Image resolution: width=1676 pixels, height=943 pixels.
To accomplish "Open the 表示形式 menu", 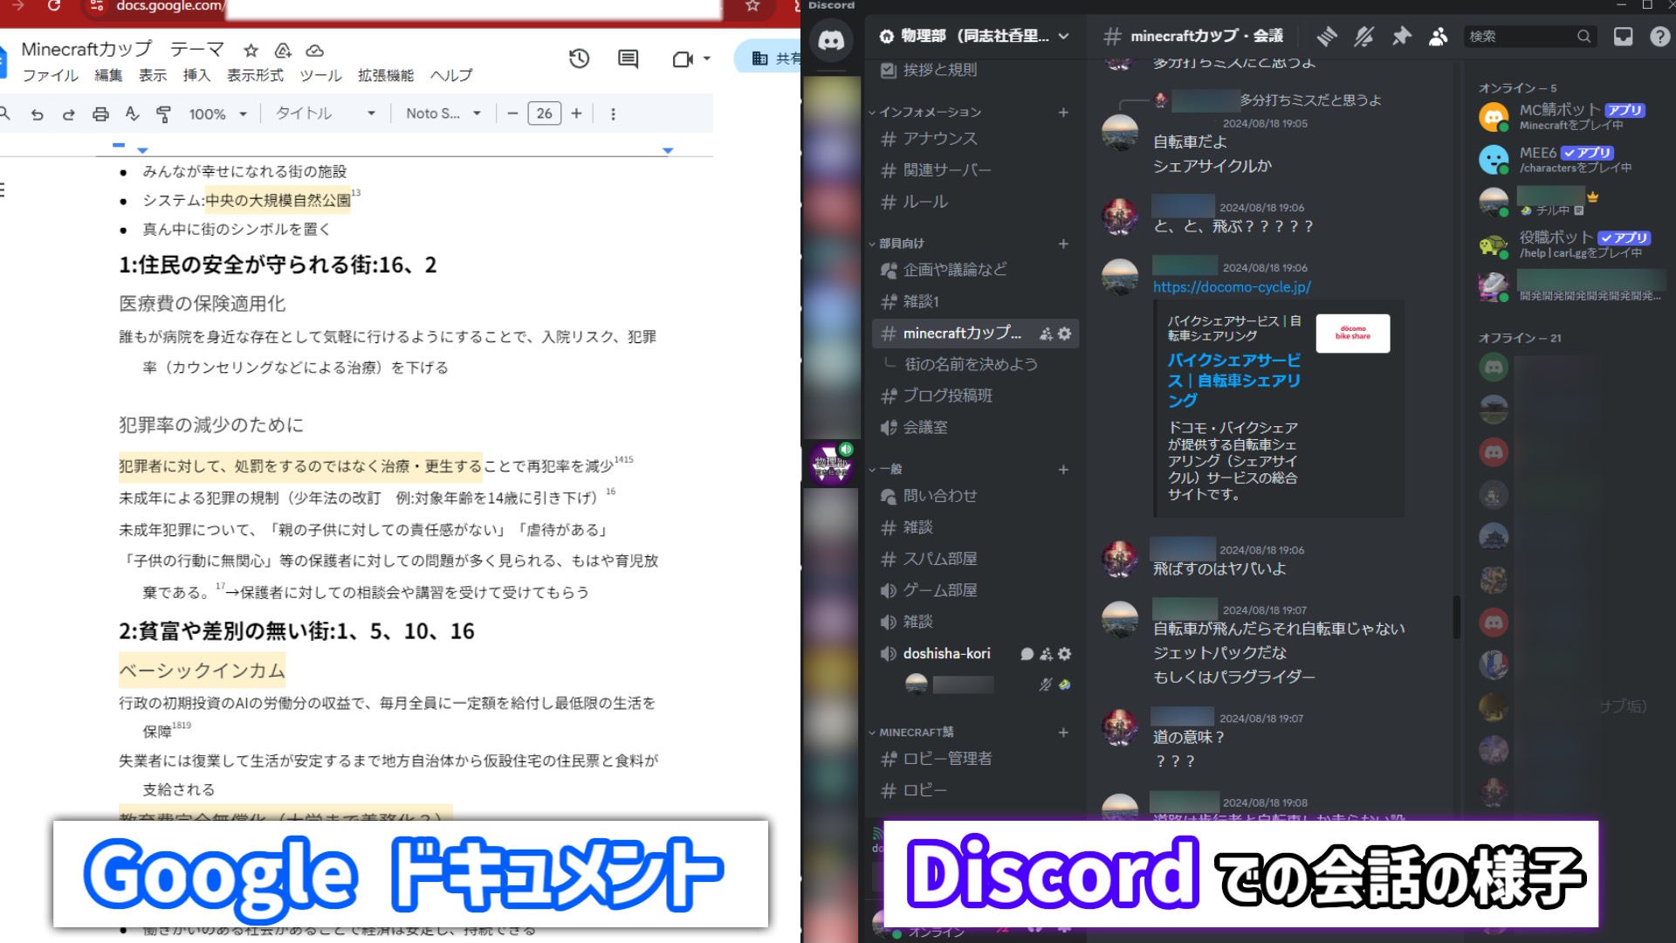I will (x=255, y=76).
